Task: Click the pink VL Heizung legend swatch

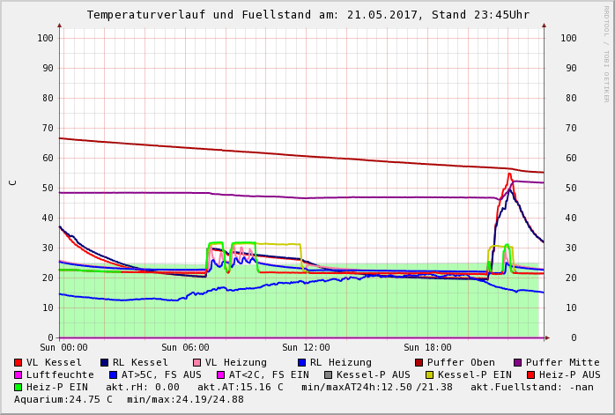Action: [x=196, y=362]
